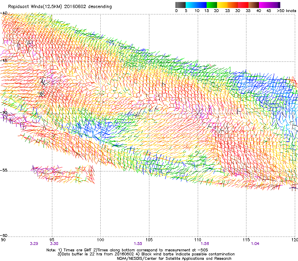
Task: Click the purple '1:55' pass time
Action: click(x=138, y=244)
